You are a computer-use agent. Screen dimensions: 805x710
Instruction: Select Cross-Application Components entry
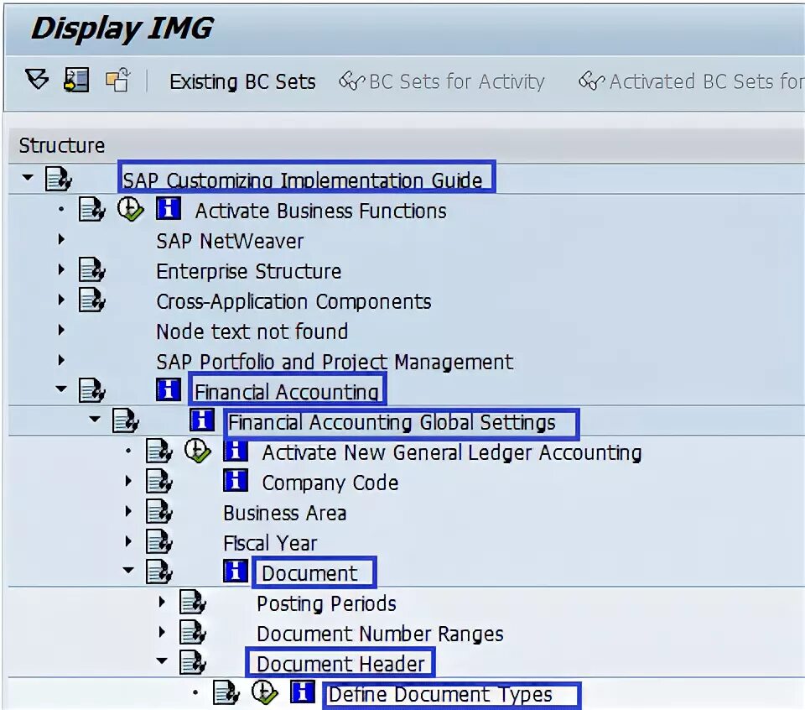tap(293, 302)
